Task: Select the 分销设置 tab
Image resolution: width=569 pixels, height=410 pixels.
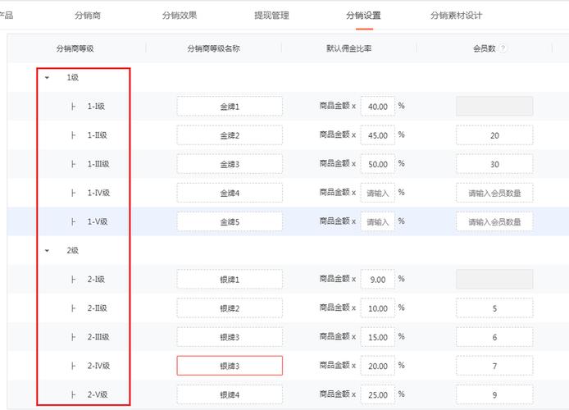Action: 363,16
